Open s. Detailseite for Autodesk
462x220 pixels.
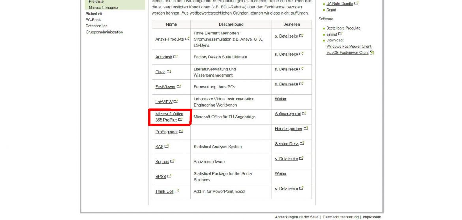286,54
